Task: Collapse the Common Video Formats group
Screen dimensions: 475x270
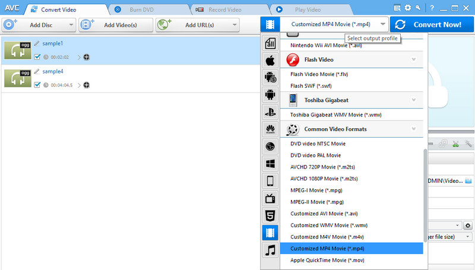Action: tap(413, 129)
